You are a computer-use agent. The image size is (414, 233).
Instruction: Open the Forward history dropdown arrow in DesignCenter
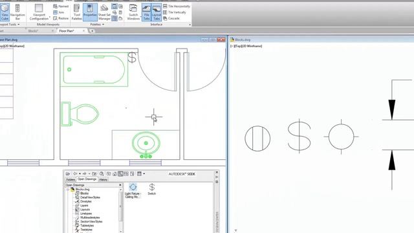[89, 173]
